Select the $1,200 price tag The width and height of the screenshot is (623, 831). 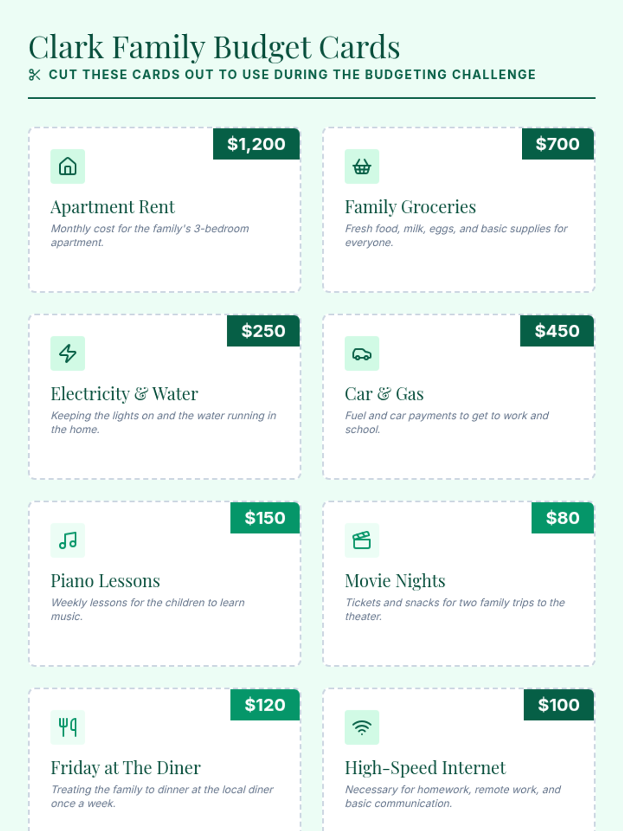[x=256, y=144]
